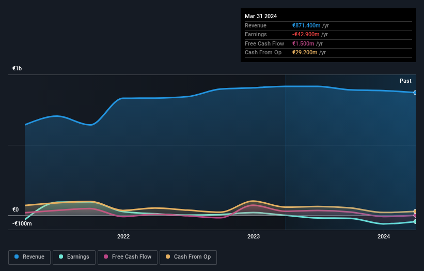Click the blue Revenue endpoint marker

(415, 93)
